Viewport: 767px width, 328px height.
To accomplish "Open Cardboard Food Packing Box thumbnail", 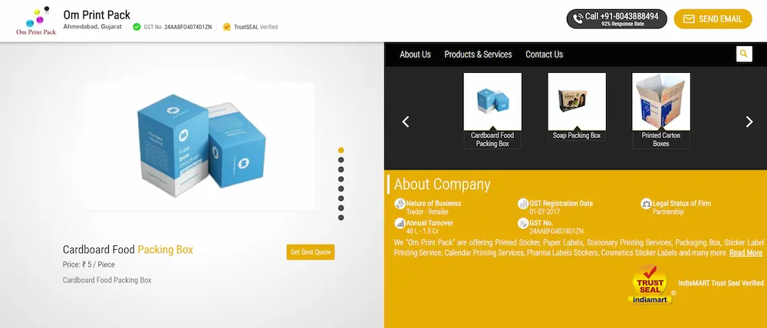I will click(492, 102).
